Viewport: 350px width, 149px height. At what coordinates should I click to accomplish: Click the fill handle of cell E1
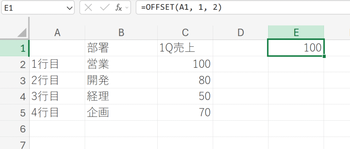pyautogui.click(x=324, y=56)
